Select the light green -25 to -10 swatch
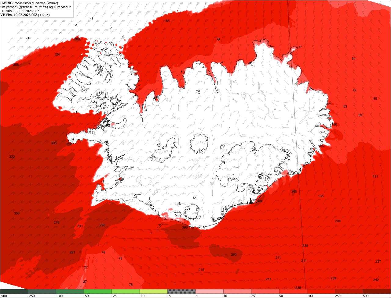This screenshot has height=298, width=391. click(126, 291)
